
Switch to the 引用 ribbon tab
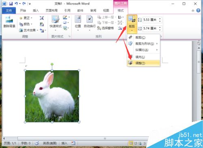67,11
